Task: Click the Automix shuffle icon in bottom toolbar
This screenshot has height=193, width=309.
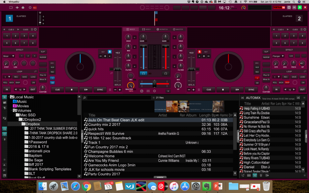Action: [x=255, y=175]
